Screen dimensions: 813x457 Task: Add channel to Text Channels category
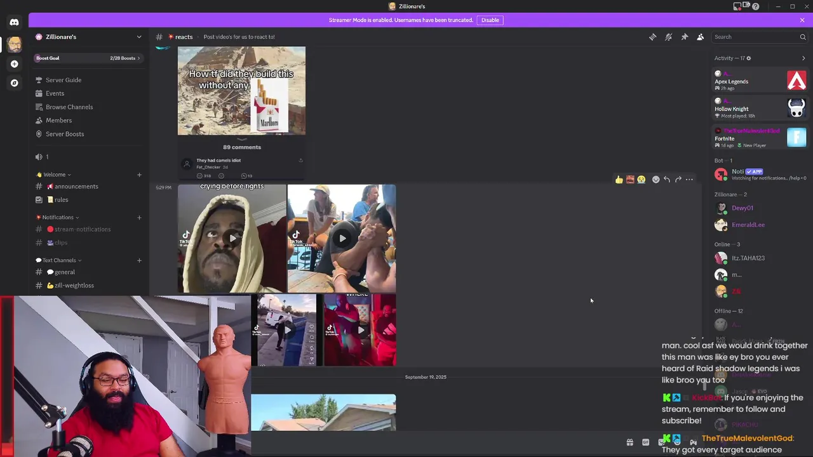pos(139,260)
